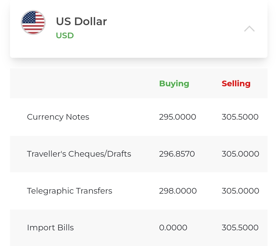Click the Buying column header
Screen dimensions: 277x246
tap(174, 84)
